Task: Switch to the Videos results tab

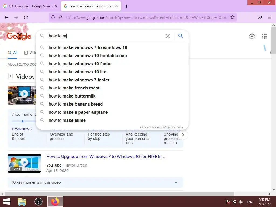Action: pos(30,53)
